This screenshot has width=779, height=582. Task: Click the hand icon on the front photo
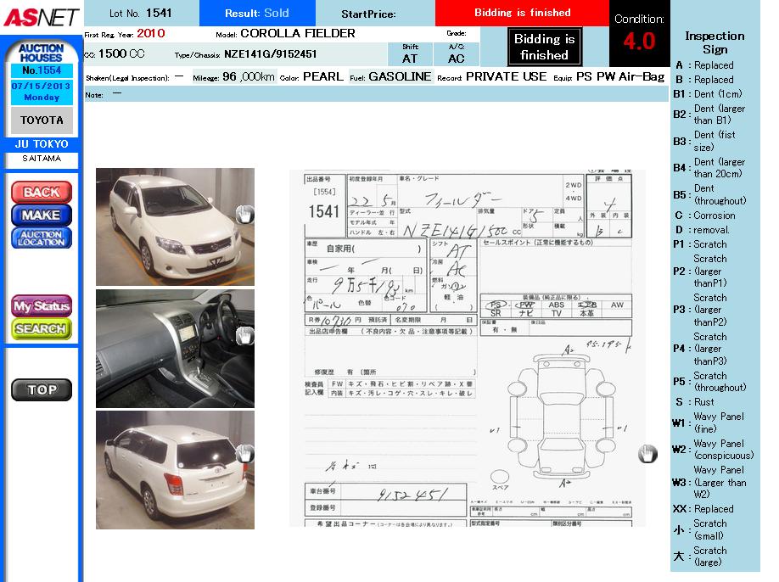click(x=244, y=215)
